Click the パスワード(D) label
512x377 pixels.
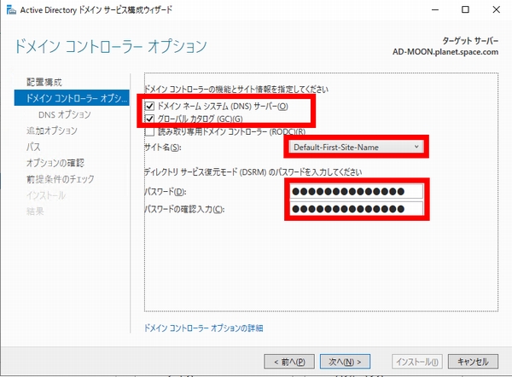point(166,192)
